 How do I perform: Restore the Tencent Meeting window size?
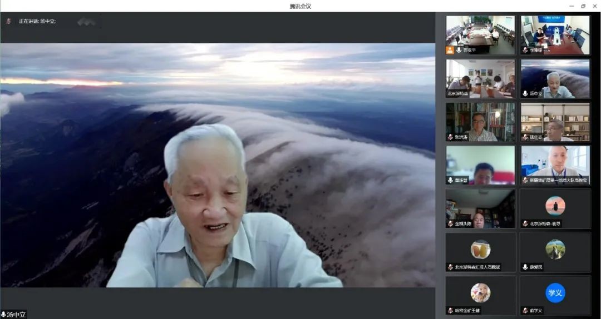coord(583,6)
